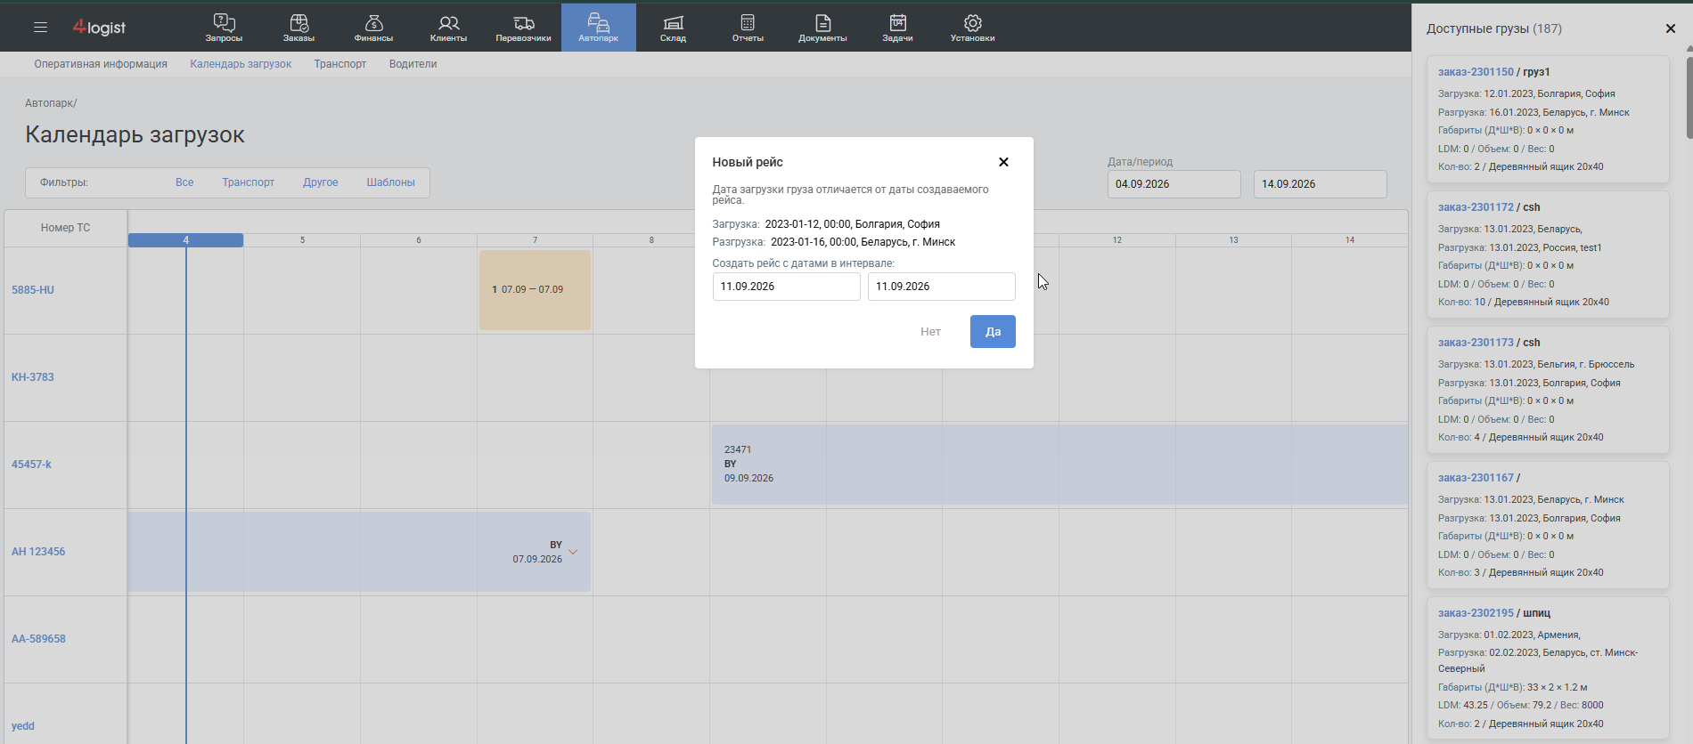Close the Новый рейс dialog

[1003, 162]
